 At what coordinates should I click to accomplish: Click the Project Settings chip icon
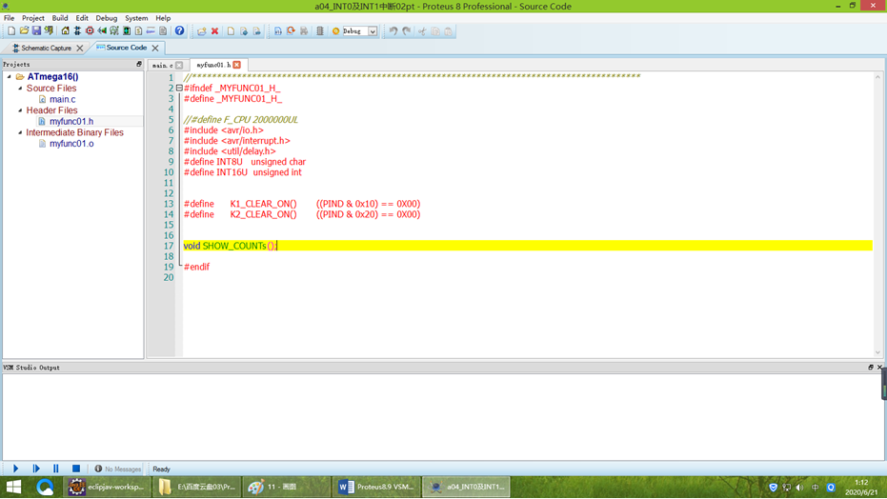tap(320, 31)
